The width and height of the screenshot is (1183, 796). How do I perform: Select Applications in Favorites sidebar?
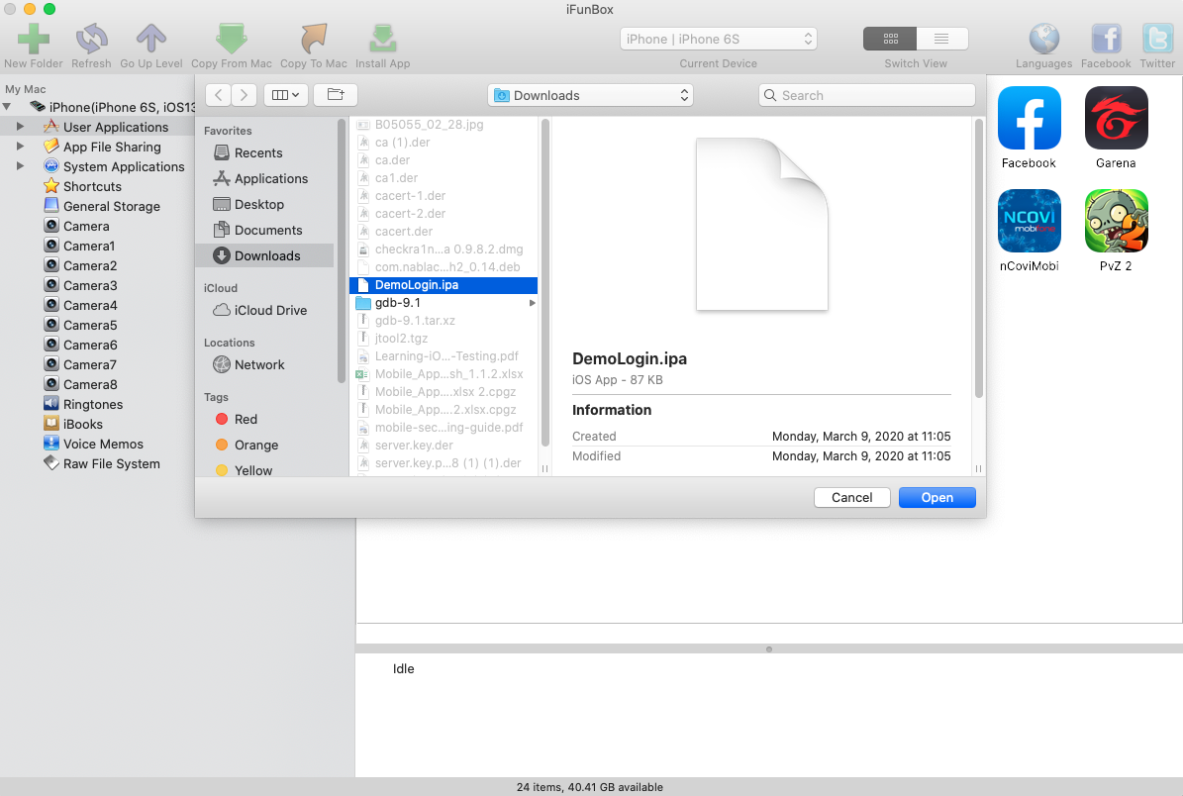click(264, 179)
